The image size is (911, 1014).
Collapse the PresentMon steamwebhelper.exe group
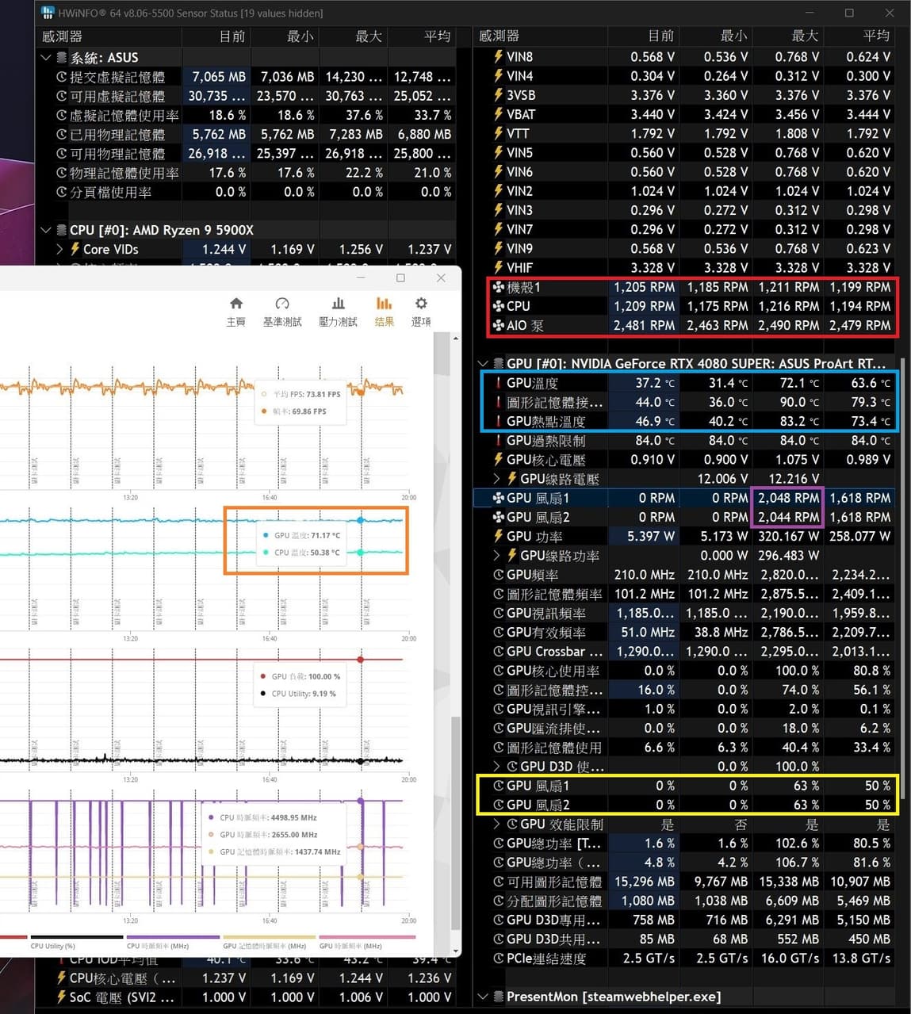483,997
